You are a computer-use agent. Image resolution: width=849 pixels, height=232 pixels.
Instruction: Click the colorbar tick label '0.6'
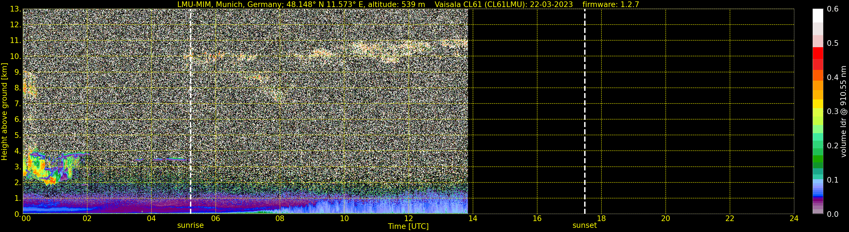point(833,9)
